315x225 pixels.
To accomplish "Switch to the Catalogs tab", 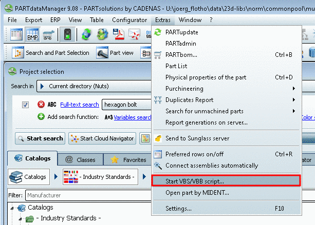I will pyautogui.click(x=32, y=158).
